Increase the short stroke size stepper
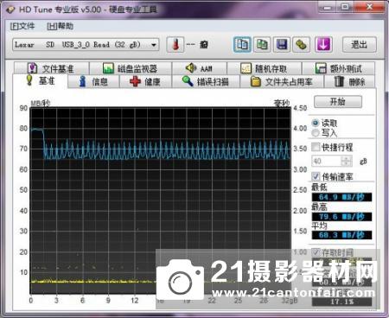This screenshot has width=389, height=318. (x=346, y=158)
